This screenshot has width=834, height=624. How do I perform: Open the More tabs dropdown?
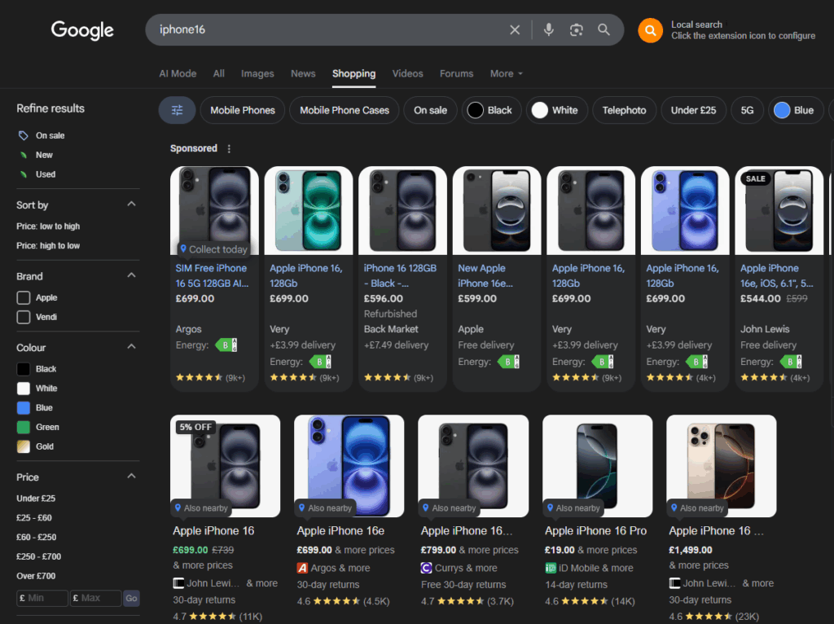click(506, 74)
